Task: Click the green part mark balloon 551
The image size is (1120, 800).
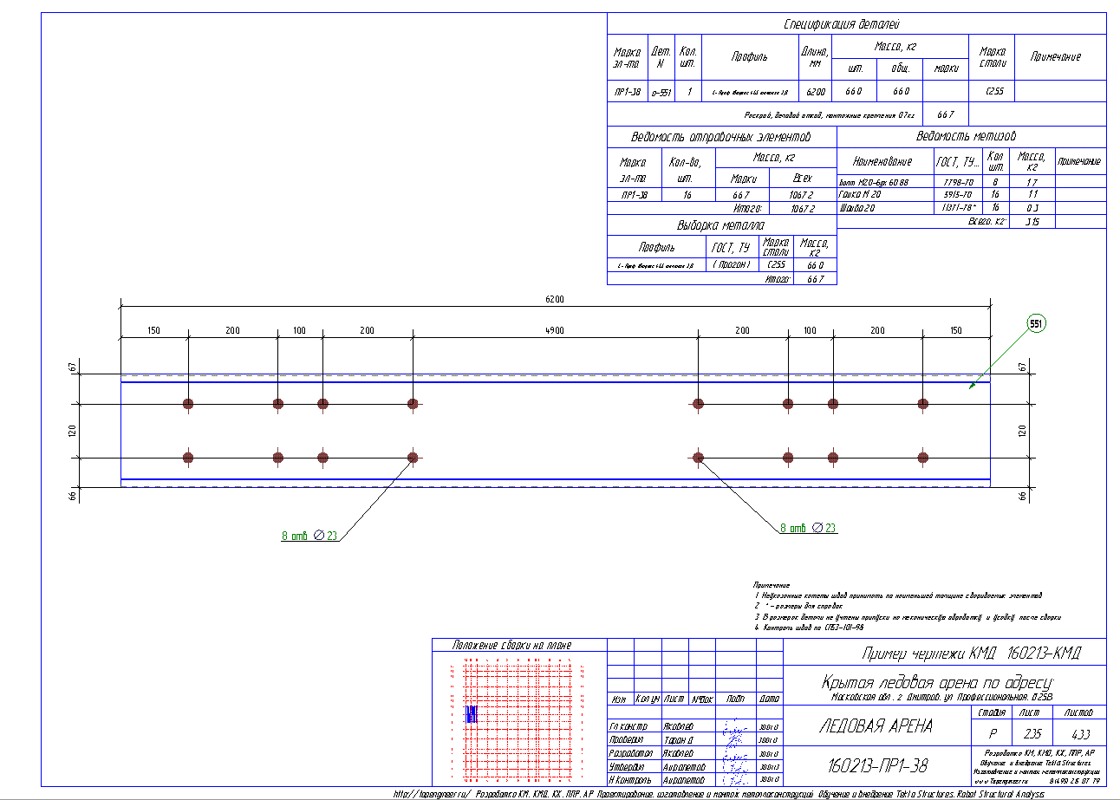Action: pos(1036,323)
